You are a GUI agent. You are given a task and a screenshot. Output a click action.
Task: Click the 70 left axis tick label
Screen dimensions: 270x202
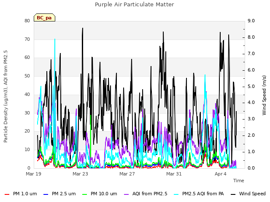[27, 39]
